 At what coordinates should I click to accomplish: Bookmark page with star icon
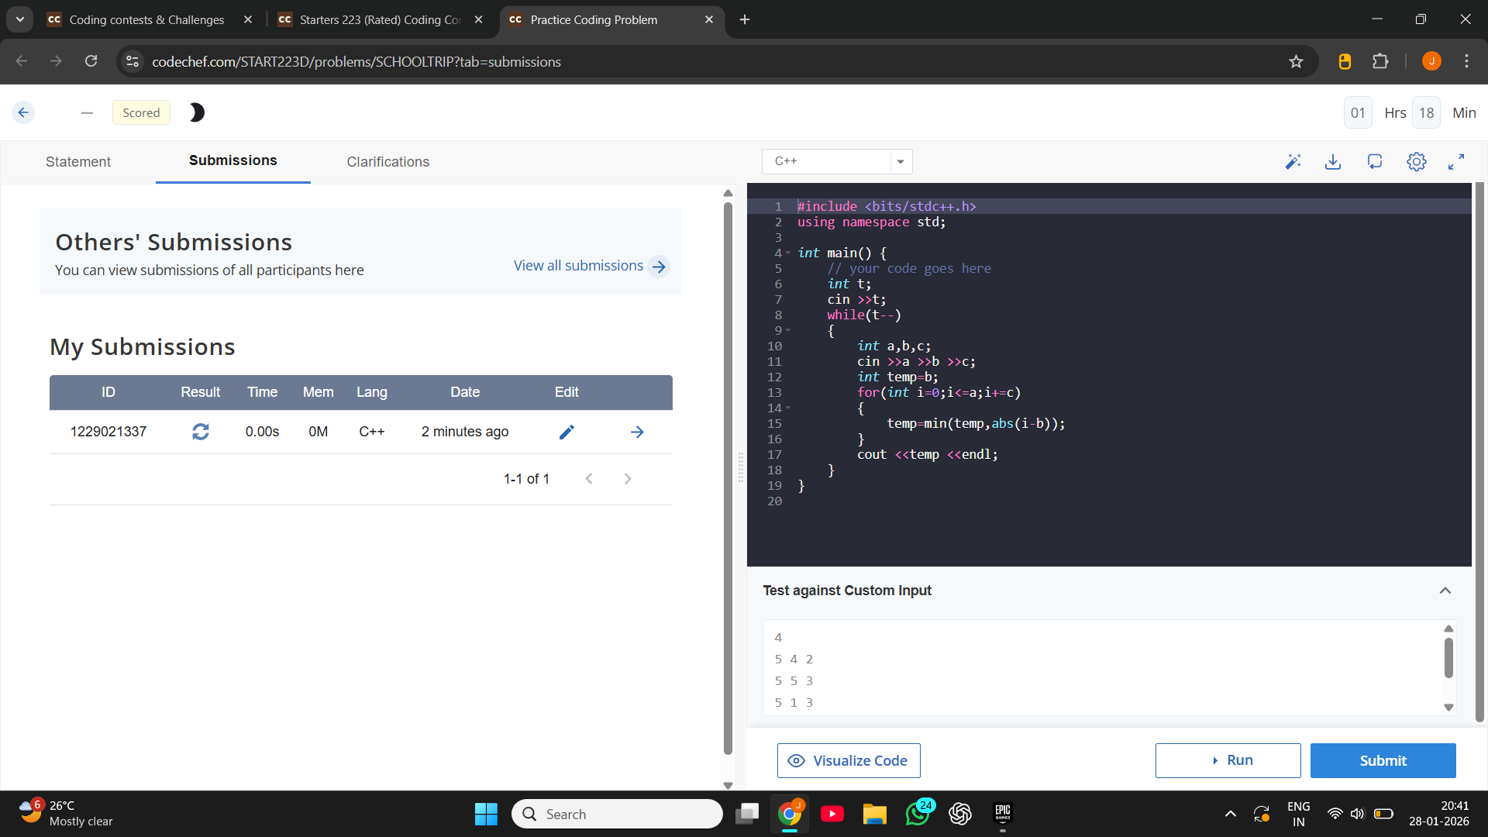[x=1296, y=61]
